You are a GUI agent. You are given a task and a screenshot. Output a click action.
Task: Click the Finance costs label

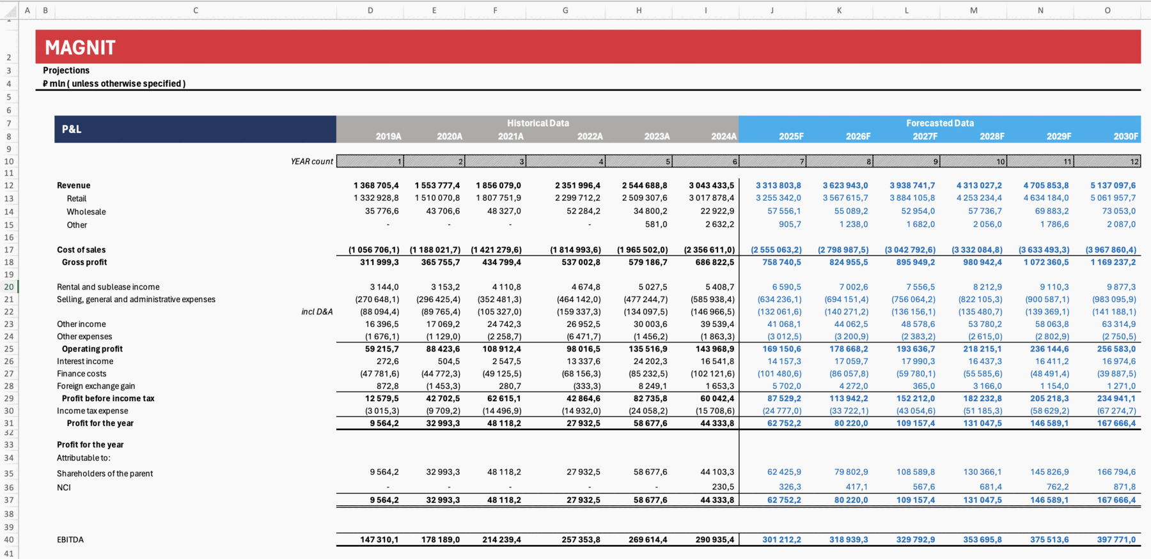(82, 374)
